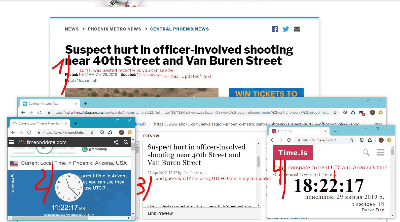Bookmark the timeanddate.com page with the star
The image size is (400, 222).
[x=92, y=132]
